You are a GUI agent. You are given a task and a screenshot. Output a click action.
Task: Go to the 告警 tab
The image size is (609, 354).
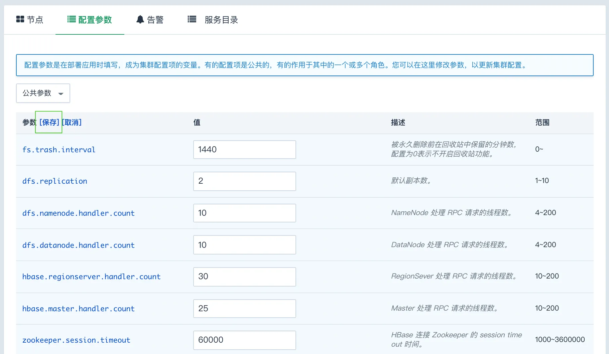(150, 20)
